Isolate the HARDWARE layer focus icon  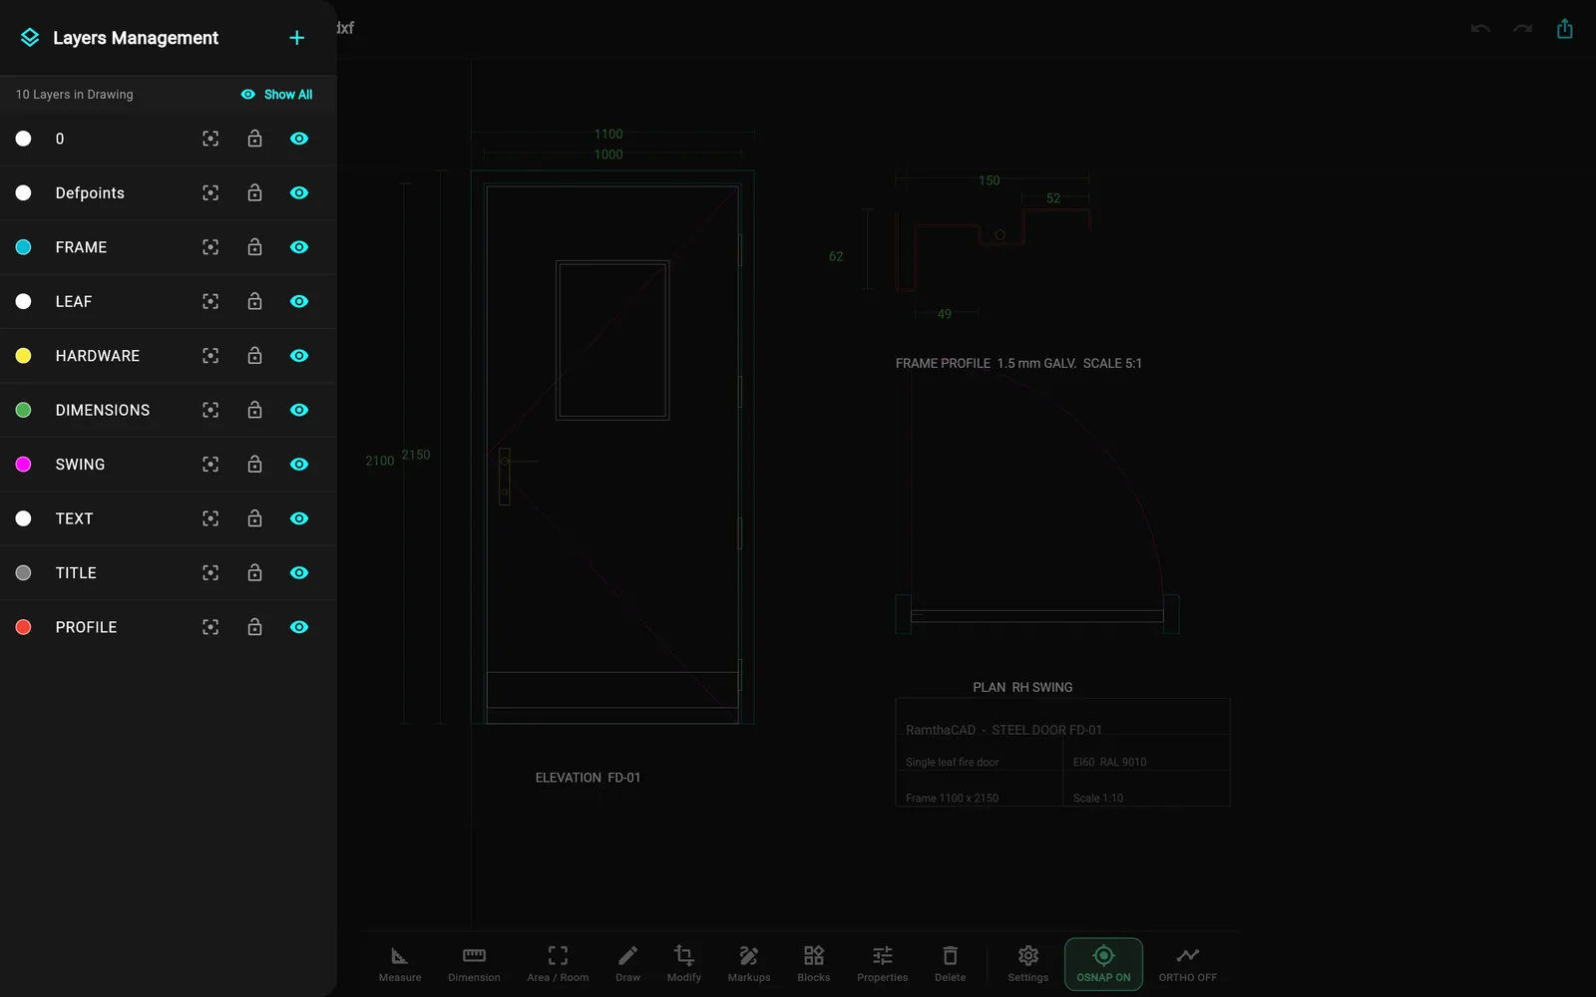coord(210,356)
